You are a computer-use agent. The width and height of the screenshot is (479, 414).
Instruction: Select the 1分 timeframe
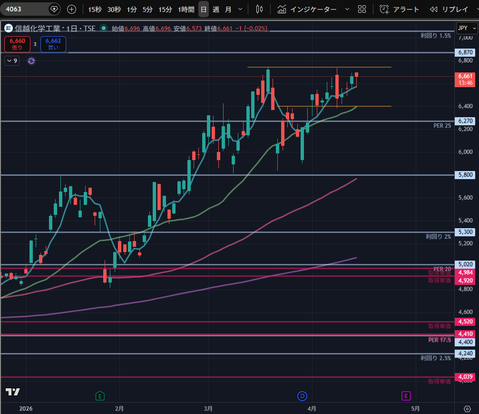tap(132, 10)
